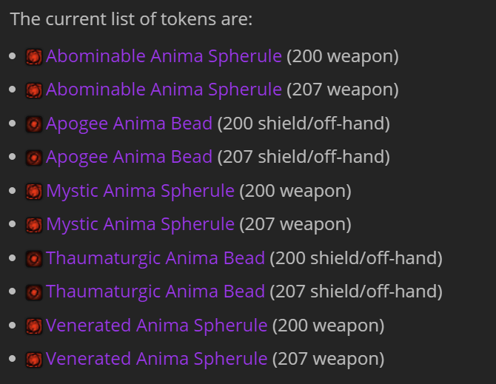Click the Mystic Anima Spherule 207 weapon icon
496x384 pixels.
34,225
